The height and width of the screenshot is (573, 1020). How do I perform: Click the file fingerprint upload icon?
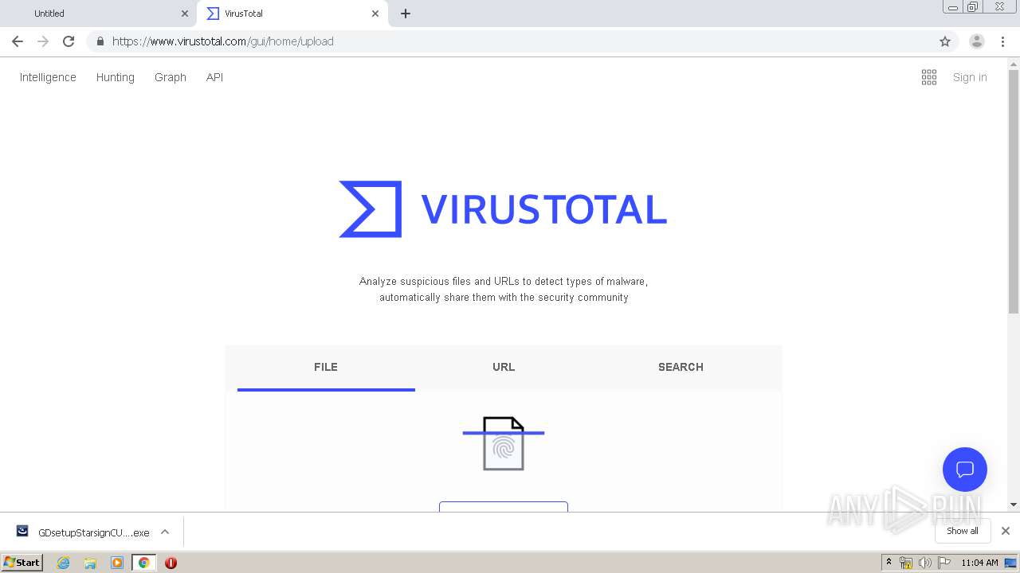[x=504, y=443]
